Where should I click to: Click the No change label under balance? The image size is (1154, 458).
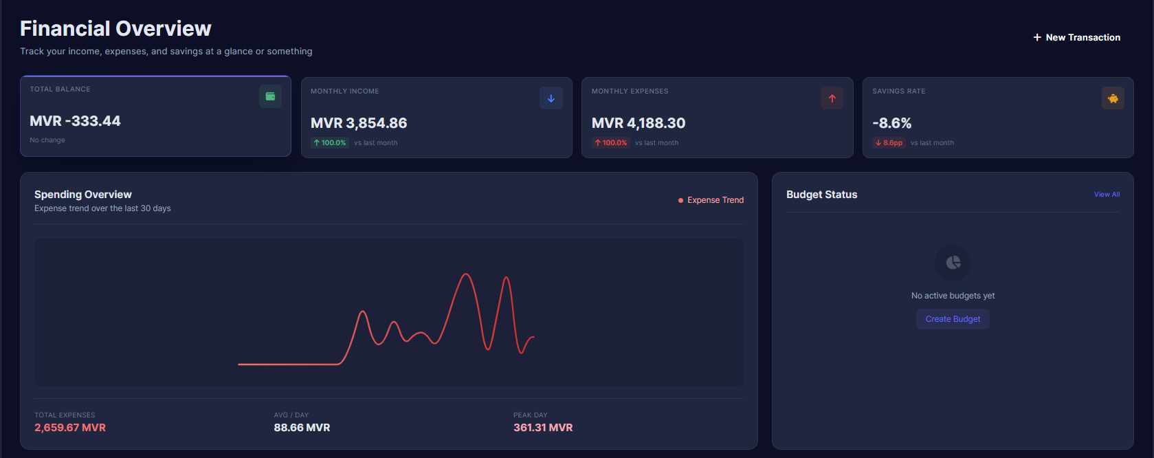[x=47, y=140]
